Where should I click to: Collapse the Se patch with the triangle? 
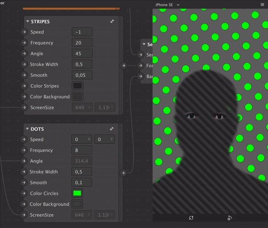(144, 44)
